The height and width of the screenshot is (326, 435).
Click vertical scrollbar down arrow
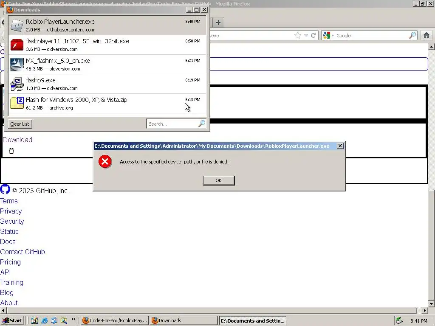tap(432, 304)
